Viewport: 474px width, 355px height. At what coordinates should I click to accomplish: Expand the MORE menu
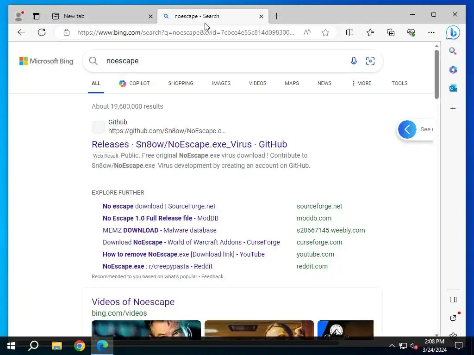coord(362,83)
